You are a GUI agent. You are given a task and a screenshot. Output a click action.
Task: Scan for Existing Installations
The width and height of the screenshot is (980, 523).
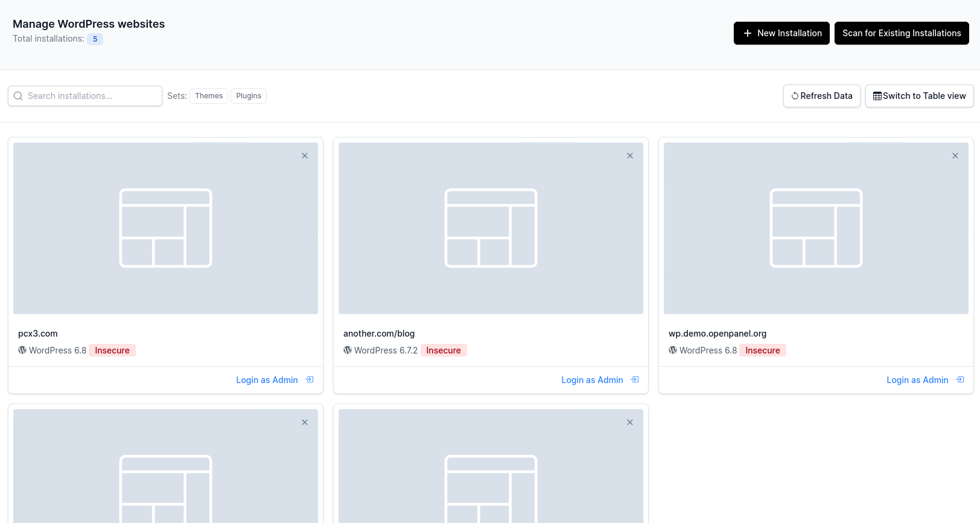point(902,33)
